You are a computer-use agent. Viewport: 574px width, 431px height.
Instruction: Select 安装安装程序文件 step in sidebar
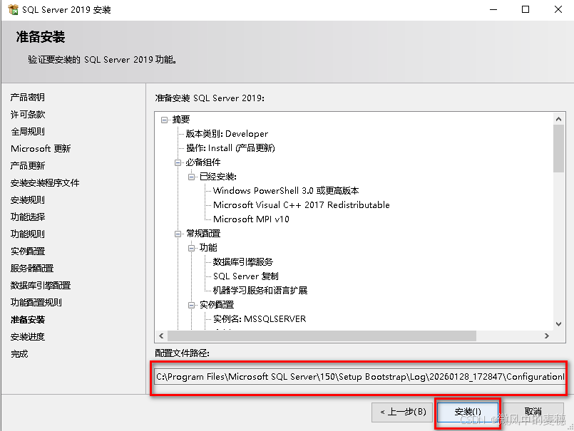pyautogui.click(x=45, y=183)
